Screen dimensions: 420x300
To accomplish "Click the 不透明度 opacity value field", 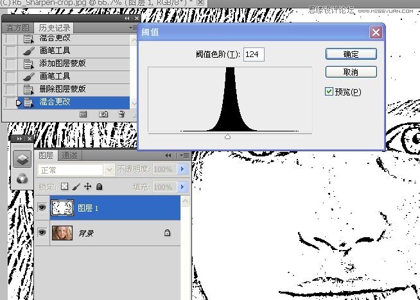I will pos(164,169).
